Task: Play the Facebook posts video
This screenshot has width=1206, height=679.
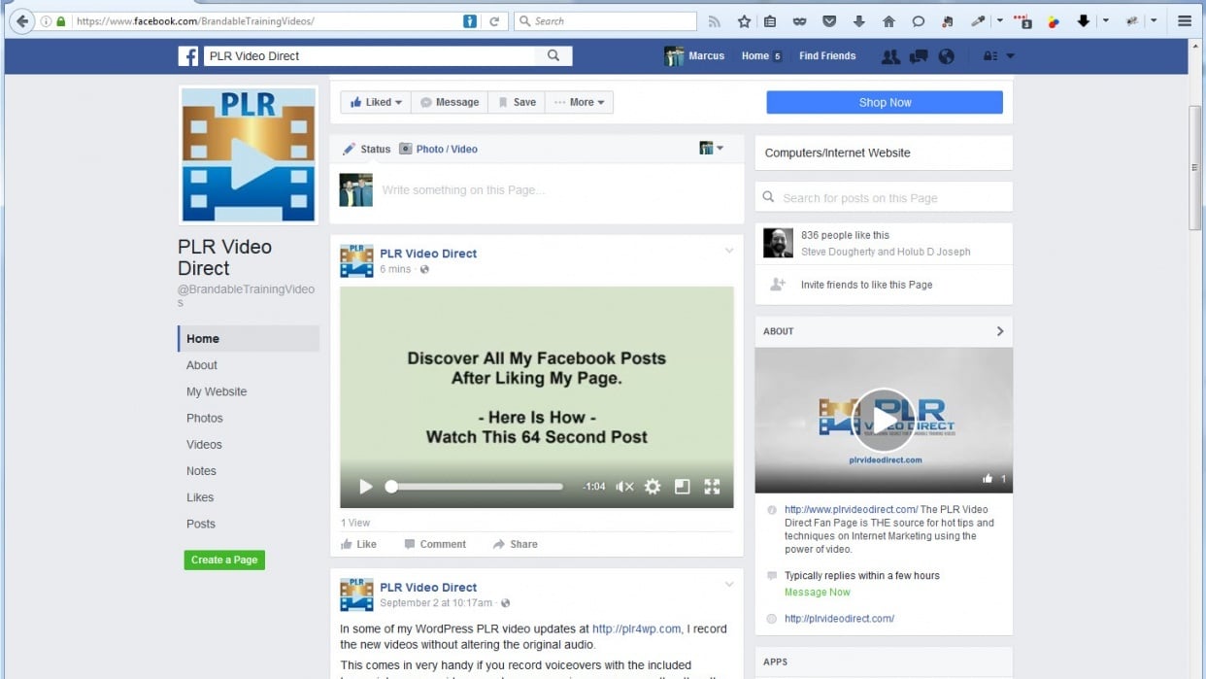Action: pos(366,487)
